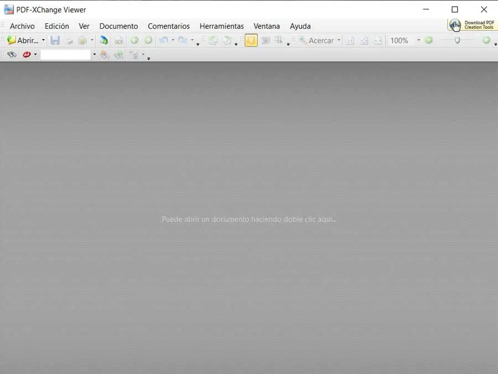Select the Snapshot tool icon
Viewport: 498px width, 374px height.
[265, 40]
